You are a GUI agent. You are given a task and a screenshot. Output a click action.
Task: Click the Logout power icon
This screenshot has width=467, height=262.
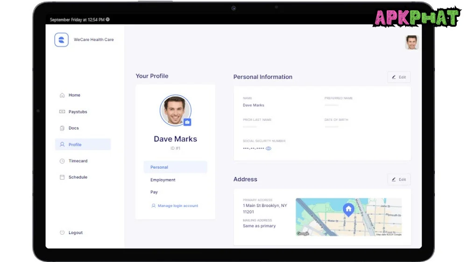pyautogui.click(x=62, y=233)
